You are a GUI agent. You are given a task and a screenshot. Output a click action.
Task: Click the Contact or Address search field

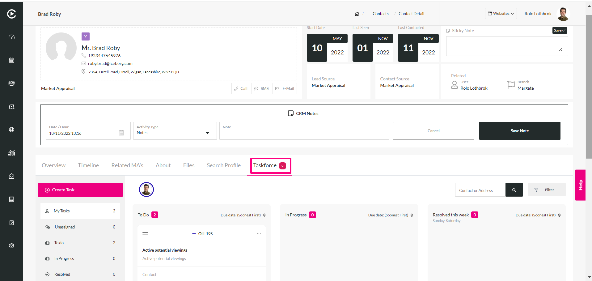[x=480, y=190]
